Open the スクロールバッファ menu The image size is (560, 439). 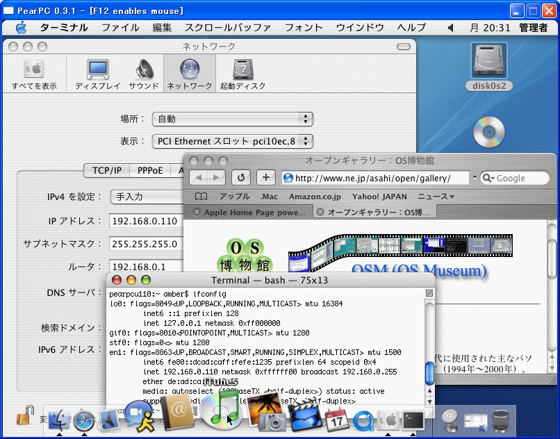[227, 28]
